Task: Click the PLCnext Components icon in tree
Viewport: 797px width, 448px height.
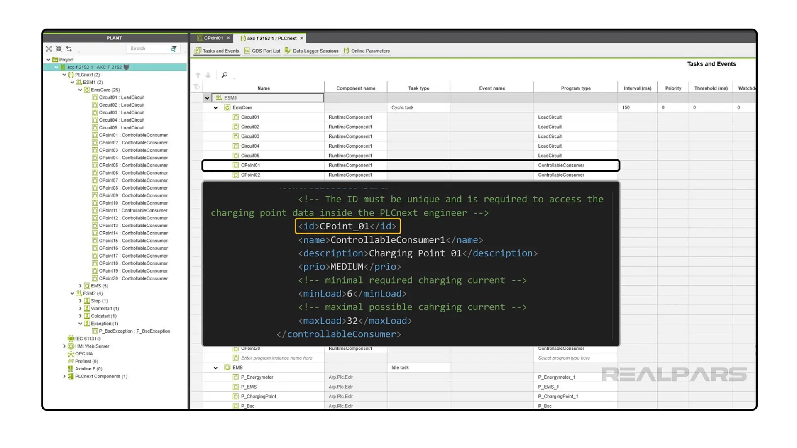Action: pos(71,376)
